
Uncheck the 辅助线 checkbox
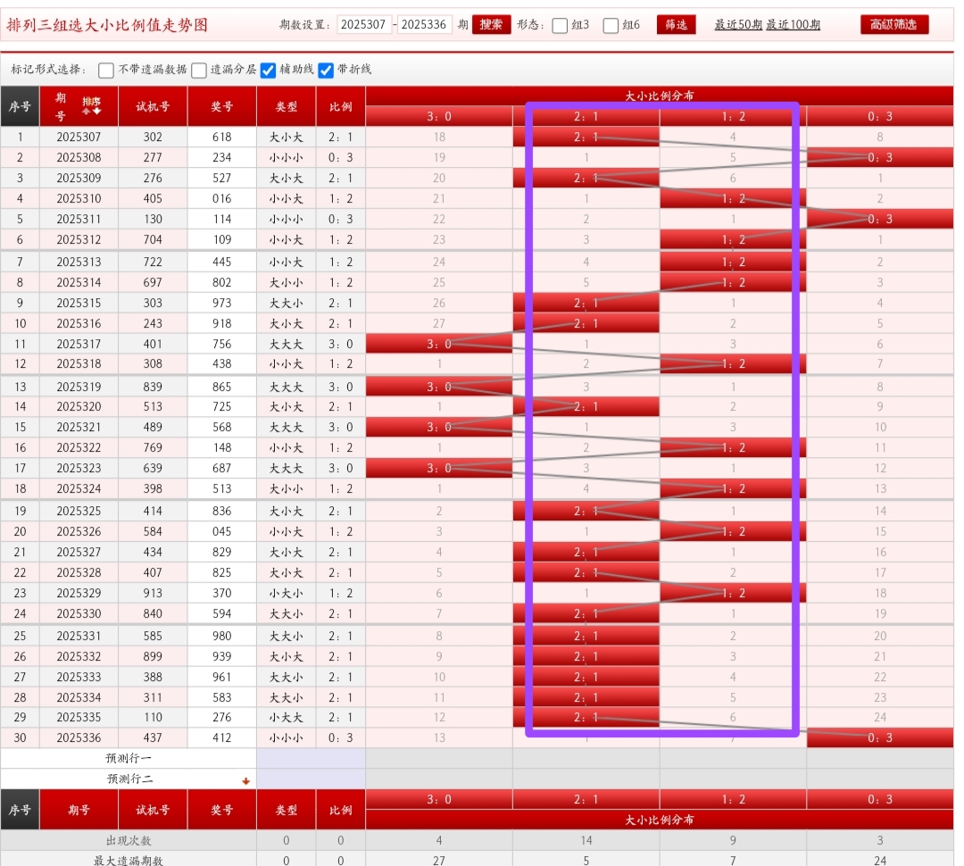(x=268, y=71)
